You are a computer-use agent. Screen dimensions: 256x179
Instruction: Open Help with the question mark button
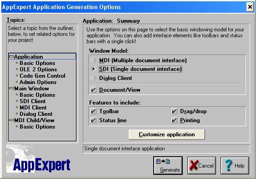235,165
